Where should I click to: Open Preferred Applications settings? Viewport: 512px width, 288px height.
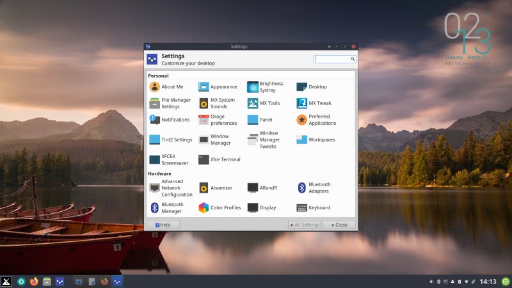(x=316, y=120)
